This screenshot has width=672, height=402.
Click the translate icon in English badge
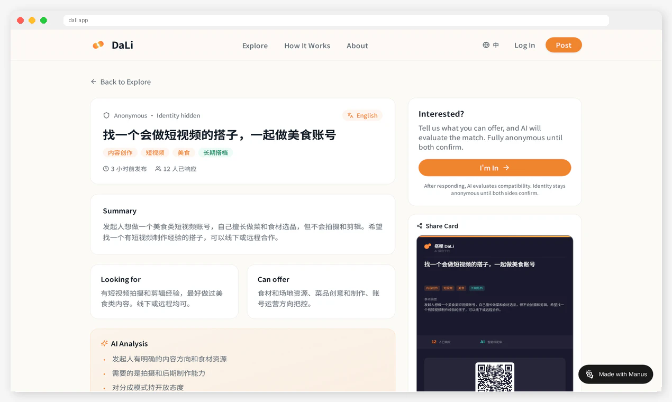[x=350, y=115]
